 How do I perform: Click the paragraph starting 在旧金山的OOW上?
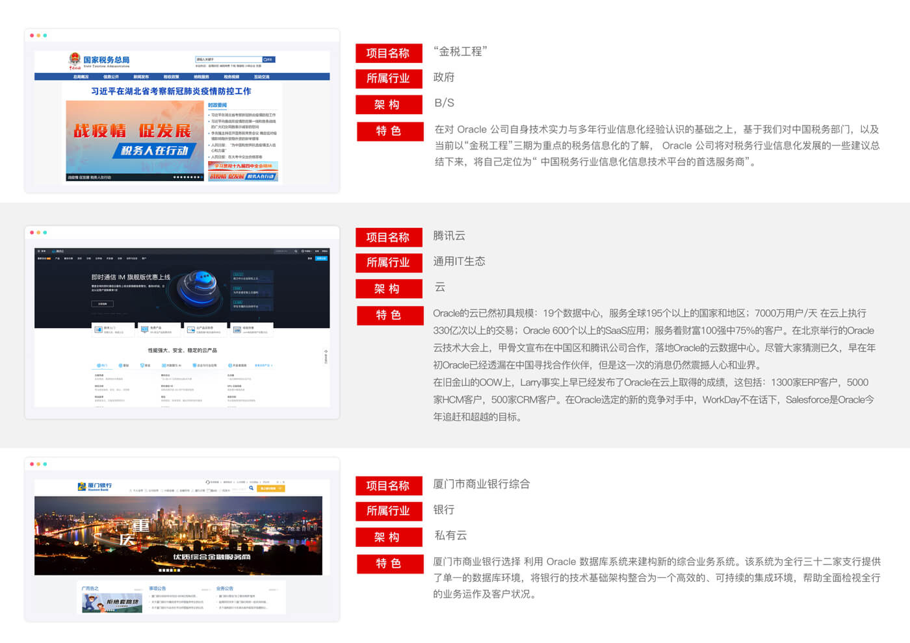pyautogui.click(x=654, y=399)
